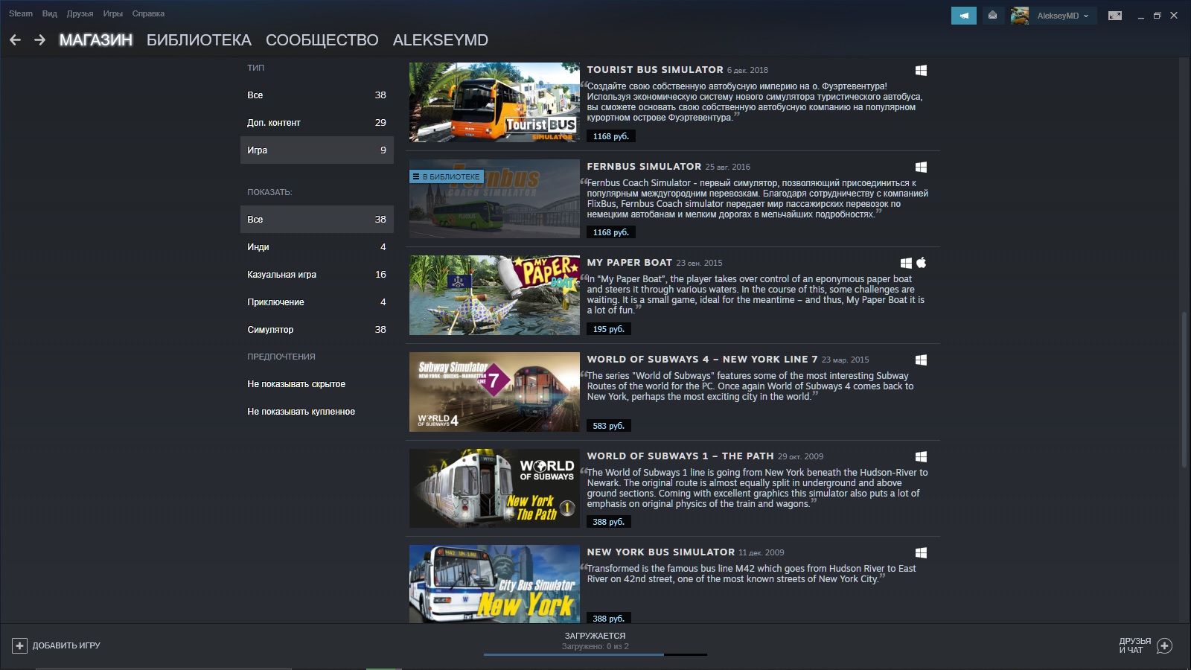This screenshot has width=1191, height=670.
Task: Go back with the left arrow
Action: pos(15,40)
